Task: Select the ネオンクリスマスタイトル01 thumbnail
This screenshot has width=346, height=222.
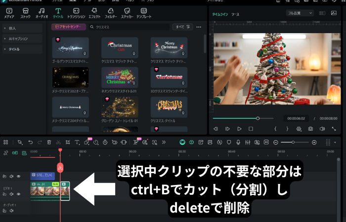Action: point(120,77)
